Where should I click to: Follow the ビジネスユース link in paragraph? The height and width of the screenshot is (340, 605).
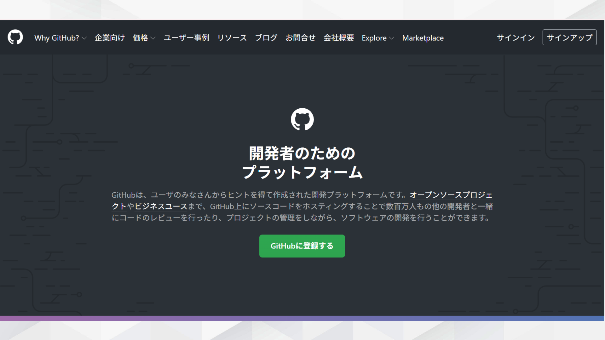(x=161, y=206)
